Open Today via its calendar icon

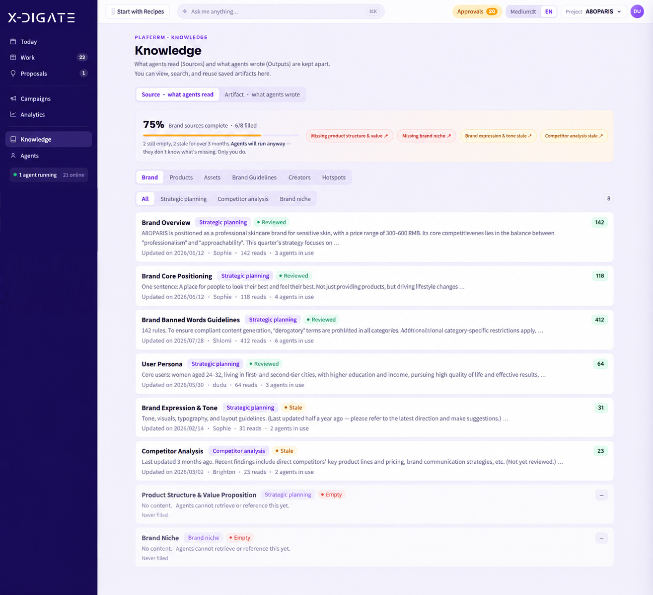13,42
